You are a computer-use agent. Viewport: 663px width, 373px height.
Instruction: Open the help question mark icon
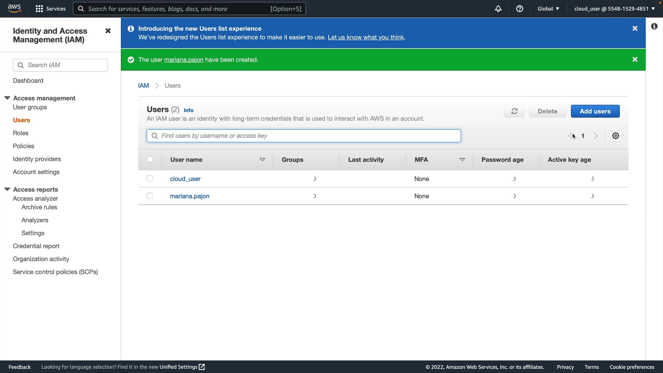[519, 9]
